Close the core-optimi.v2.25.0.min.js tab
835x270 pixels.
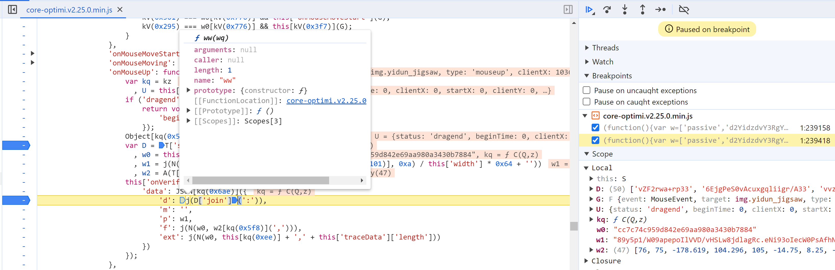click(120, 9)
